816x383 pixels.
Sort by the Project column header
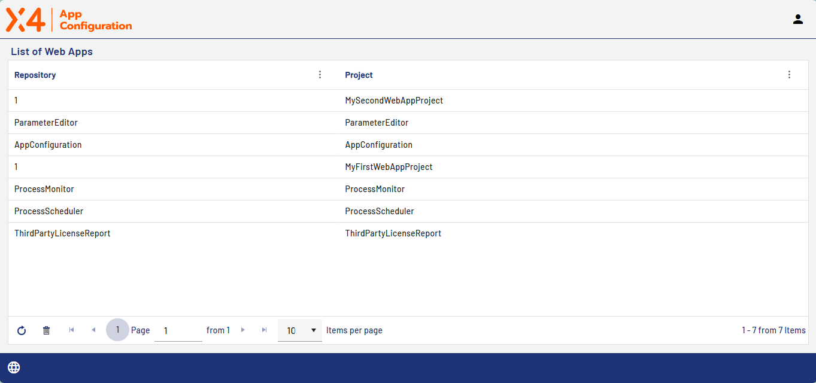[359, 75]
